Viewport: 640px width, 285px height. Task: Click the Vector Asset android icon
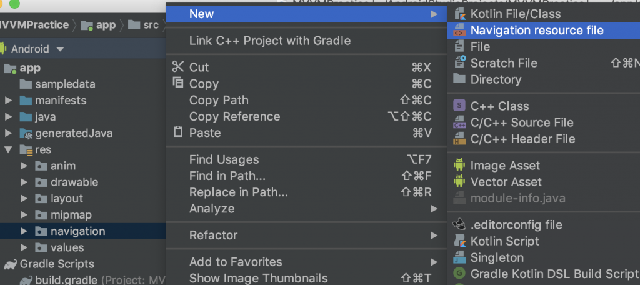tap(460, 182)
